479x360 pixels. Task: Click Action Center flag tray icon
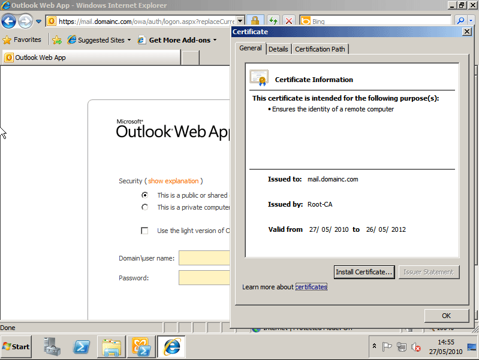[x=387, y=347]
